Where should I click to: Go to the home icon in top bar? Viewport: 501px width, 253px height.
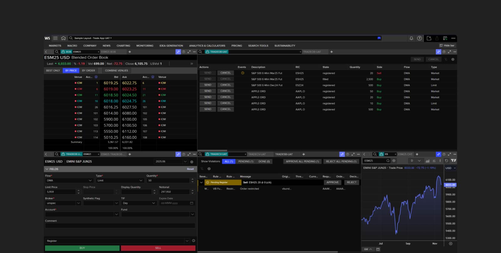tap(63, 38)
